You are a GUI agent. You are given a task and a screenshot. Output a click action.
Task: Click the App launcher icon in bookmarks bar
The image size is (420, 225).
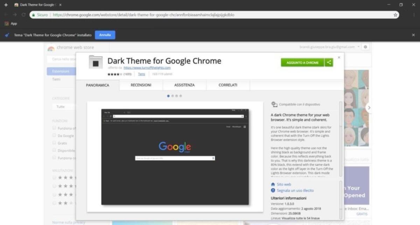pyautogui.click(x=6, y=23)
